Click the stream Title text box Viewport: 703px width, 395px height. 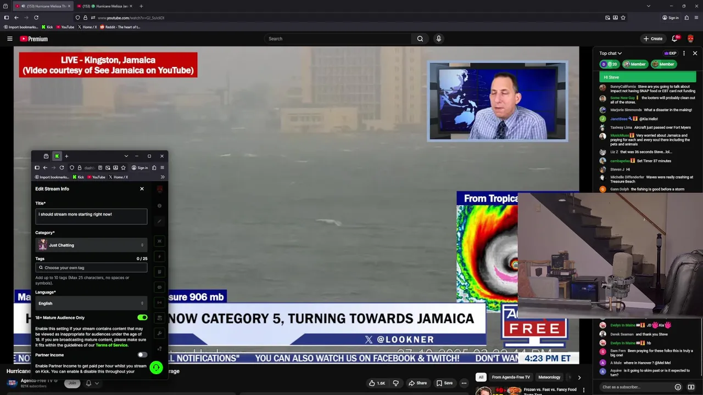(91, 216)
